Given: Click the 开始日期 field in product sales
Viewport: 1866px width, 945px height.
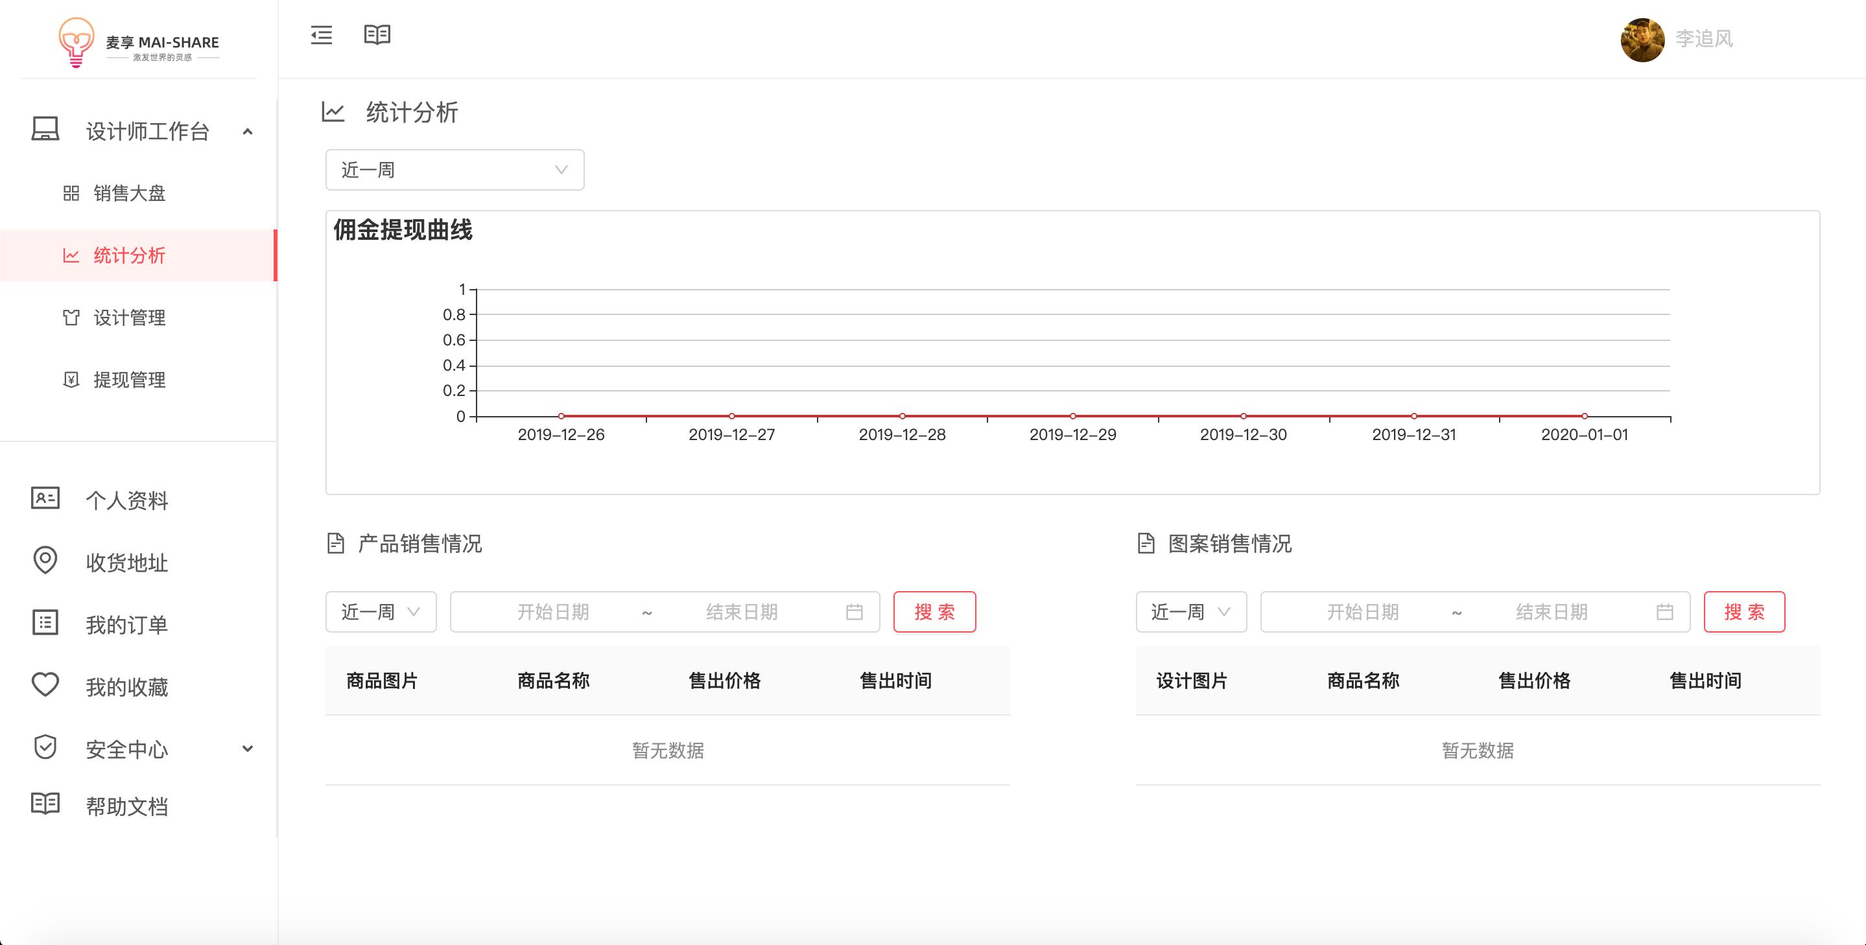Looking at the screenshot, I should [x=552, y=612].
